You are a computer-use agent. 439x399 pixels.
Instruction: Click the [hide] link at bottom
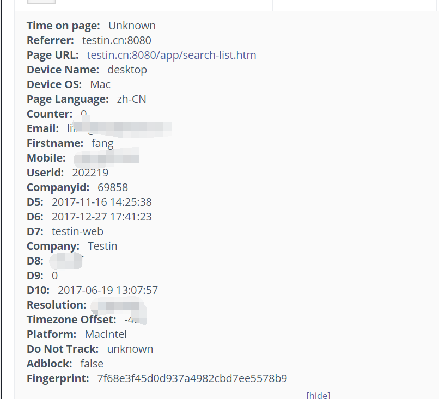pyautogui.click(x=318, y=395)
